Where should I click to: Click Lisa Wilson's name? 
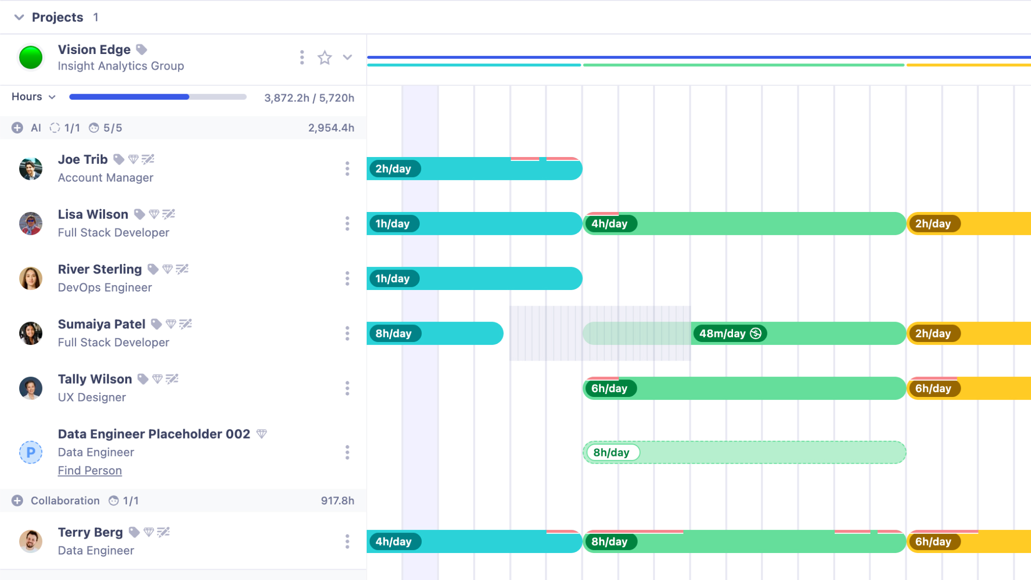tap(93, 214)
